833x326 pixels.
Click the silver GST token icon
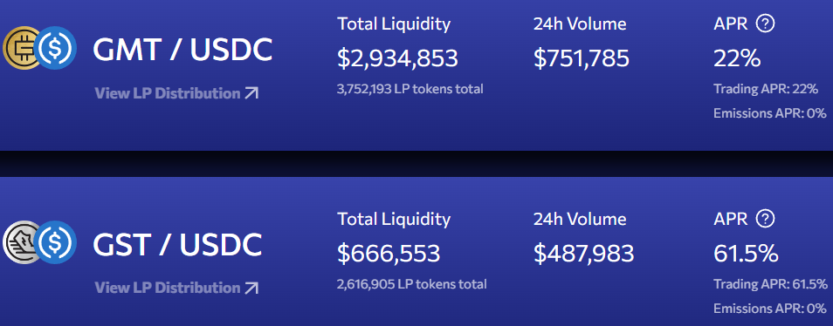tap(21, 243)
